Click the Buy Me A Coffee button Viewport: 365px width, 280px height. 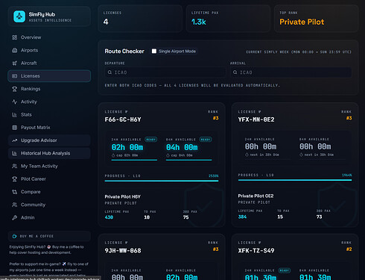(49, 236)
